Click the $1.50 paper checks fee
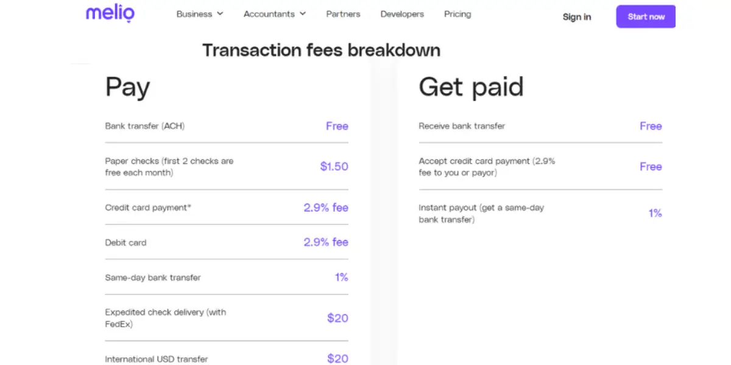Image resolution: width=731 pixels, height=365 pixels. coord(334,167)
